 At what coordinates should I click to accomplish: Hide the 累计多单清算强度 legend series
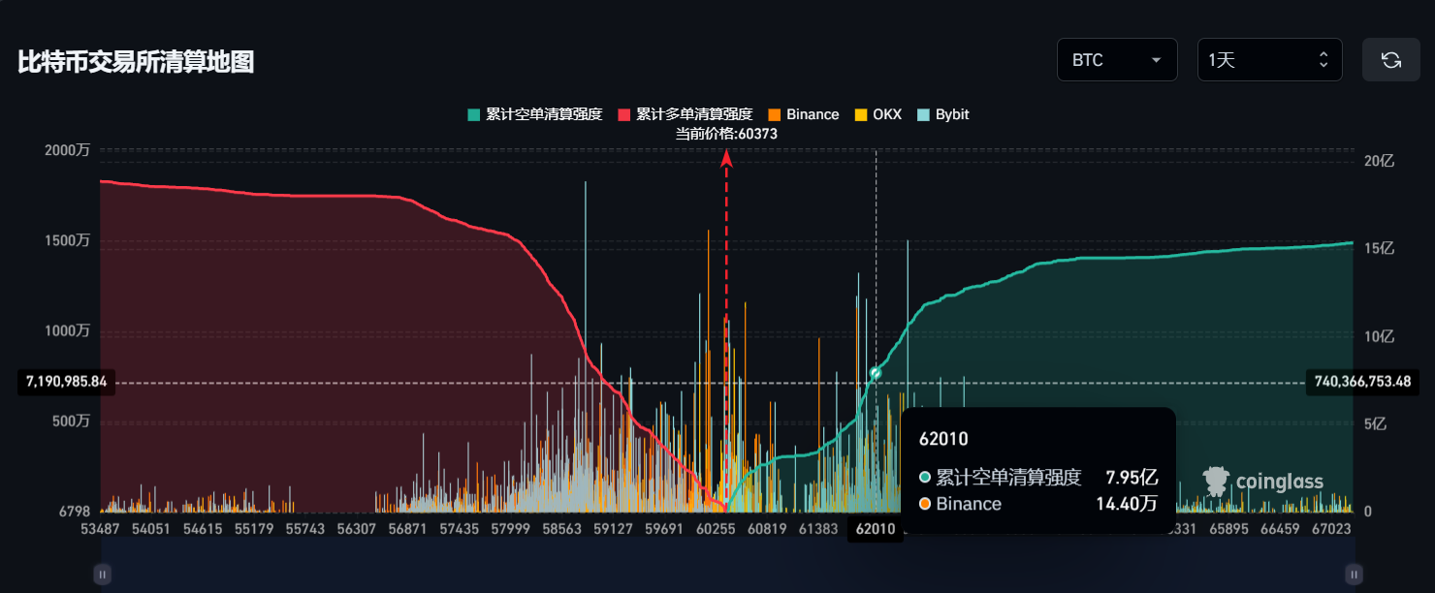[x=685, y=114]
